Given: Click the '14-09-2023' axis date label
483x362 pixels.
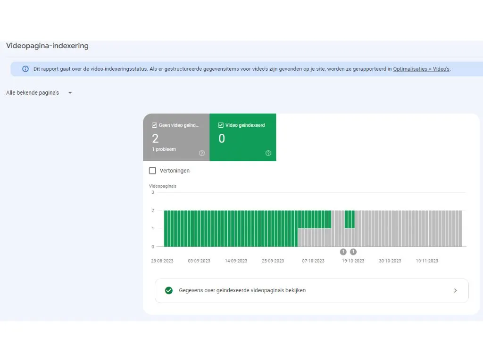Looking at the screenshot, I should [x=236, y=261].
